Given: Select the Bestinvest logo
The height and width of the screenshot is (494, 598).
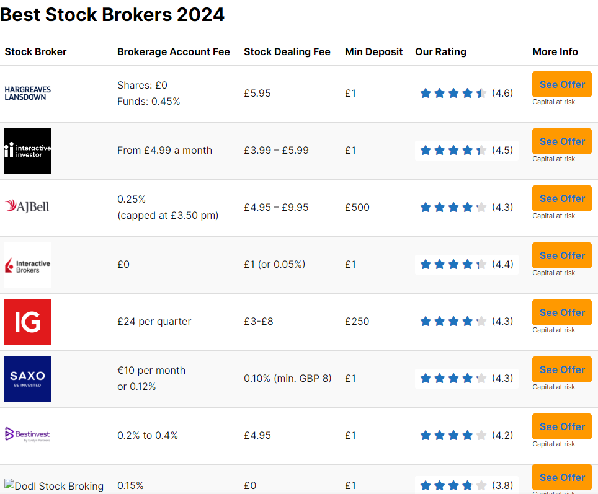Looking at the screenshot, I should pyautogui.click(x=27, y=434).
